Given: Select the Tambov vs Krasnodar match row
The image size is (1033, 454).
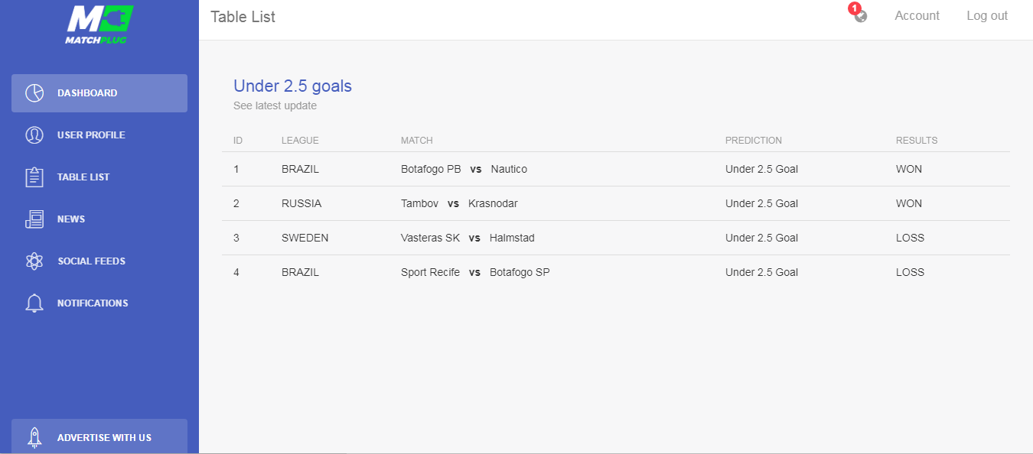Looking at the screenshot, I should click(x=616, y=203).
